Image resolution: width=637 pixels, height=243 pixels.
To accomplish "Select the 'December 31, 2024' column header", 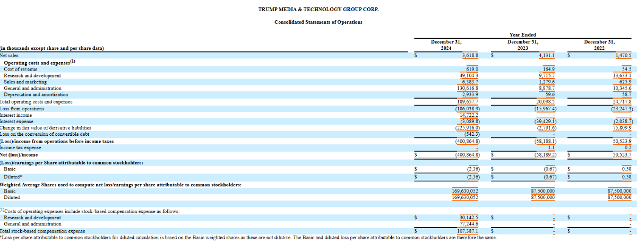I will 446,45.
